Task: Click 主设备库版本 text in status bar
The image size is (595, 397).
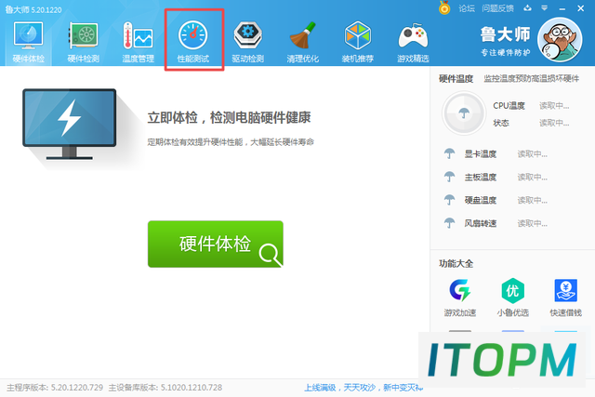Action: tap(165, 388)
